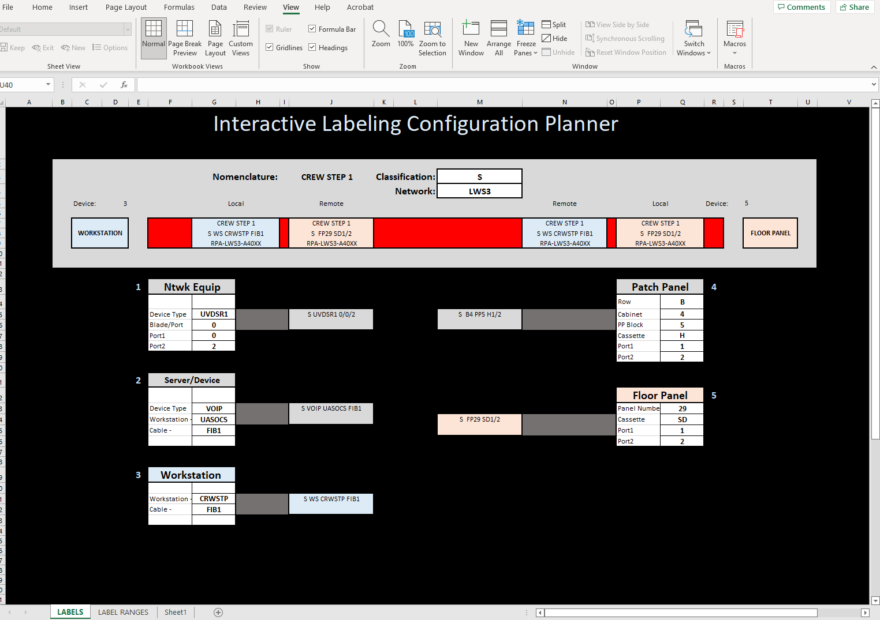Switch to Page Layout view

(x=215, y=38)
